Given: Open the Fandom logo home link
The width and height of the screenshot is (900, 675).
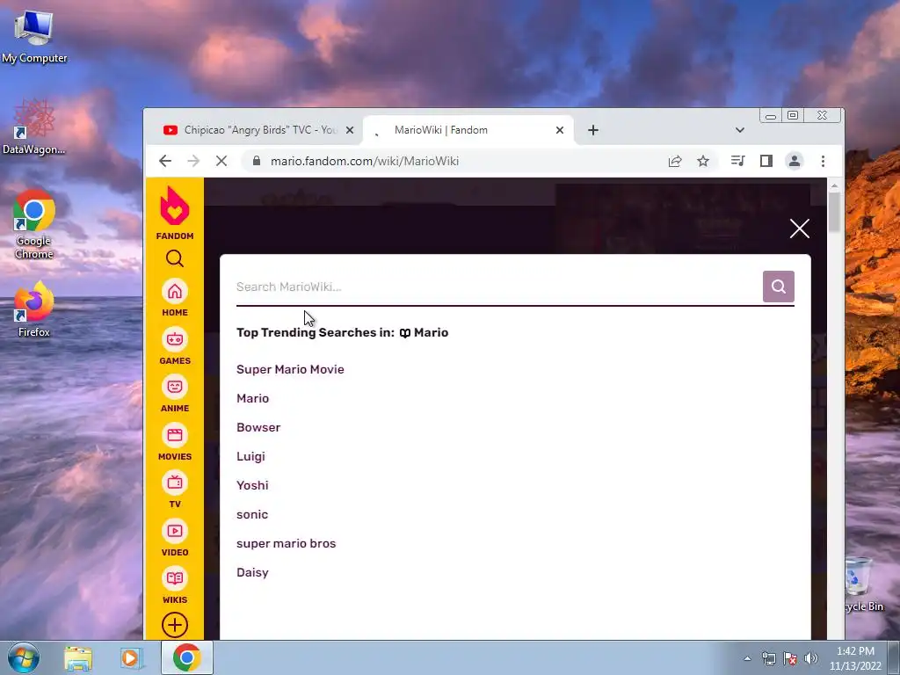Looking at the screenshot, I should (x=175, y=213).
